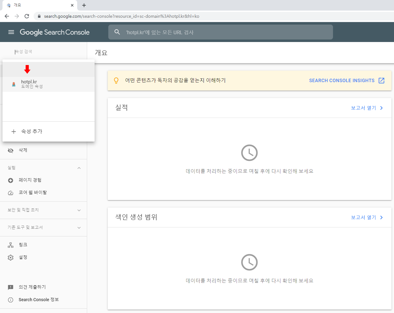
Task: Expand the 보안 및 직접 조치 section
Action: (x=43, y=210)
